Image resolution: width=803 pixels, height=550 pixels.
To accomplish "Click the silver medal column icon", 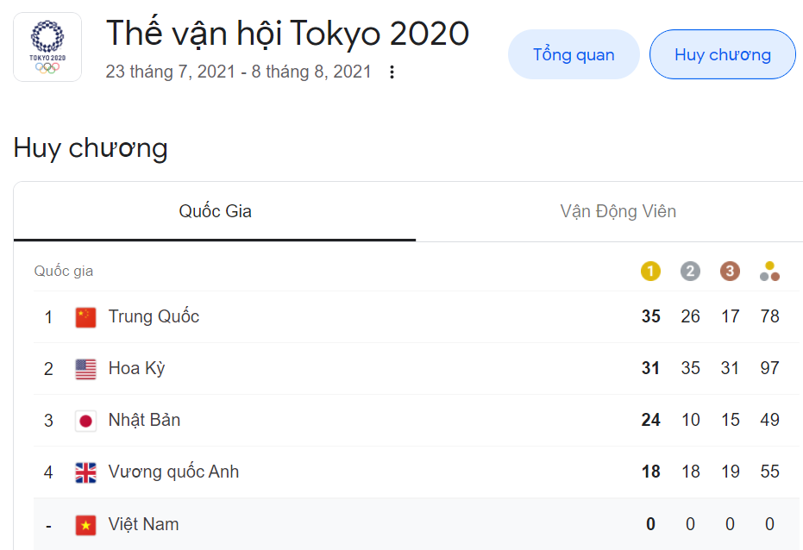I will pyautogui.click(x=690, y=272).
